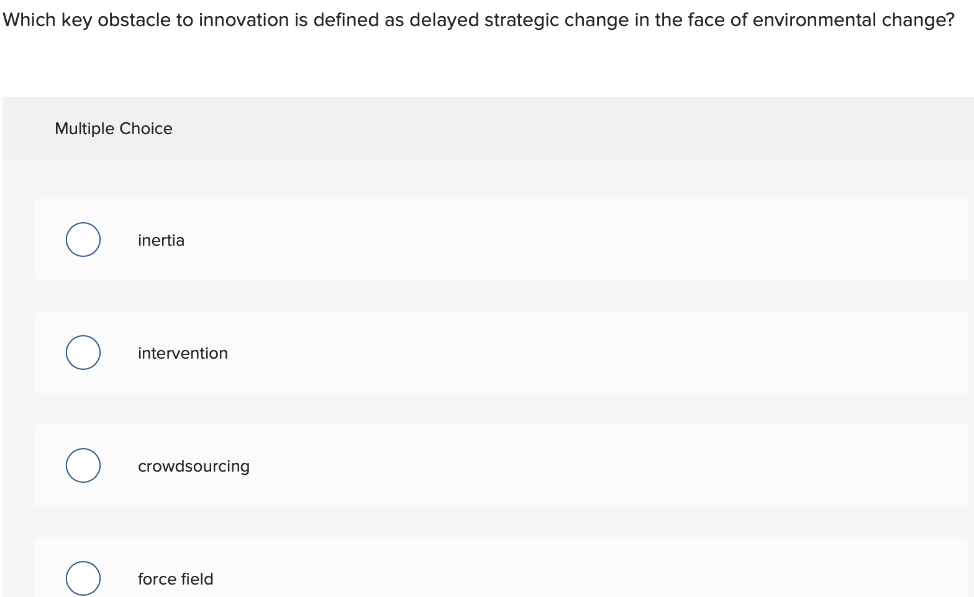Viewport: 974px width, 597px height.
Task: Click the crowdsourcing answer label
Action: coord(193,466)
